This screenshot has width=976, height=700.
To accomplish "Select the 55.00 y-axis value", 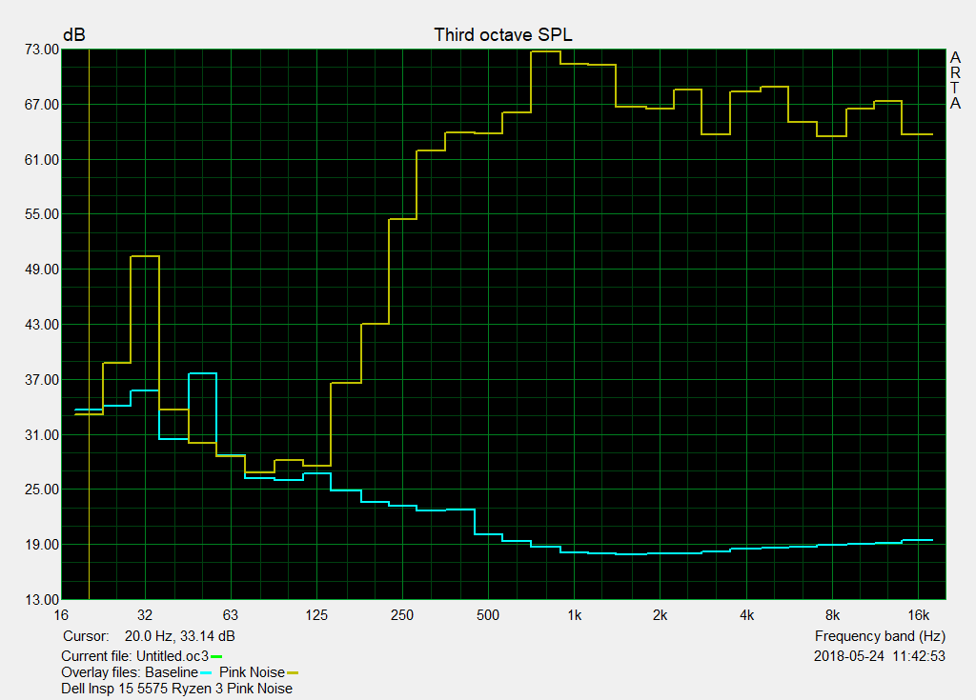I will pos(42,214).
